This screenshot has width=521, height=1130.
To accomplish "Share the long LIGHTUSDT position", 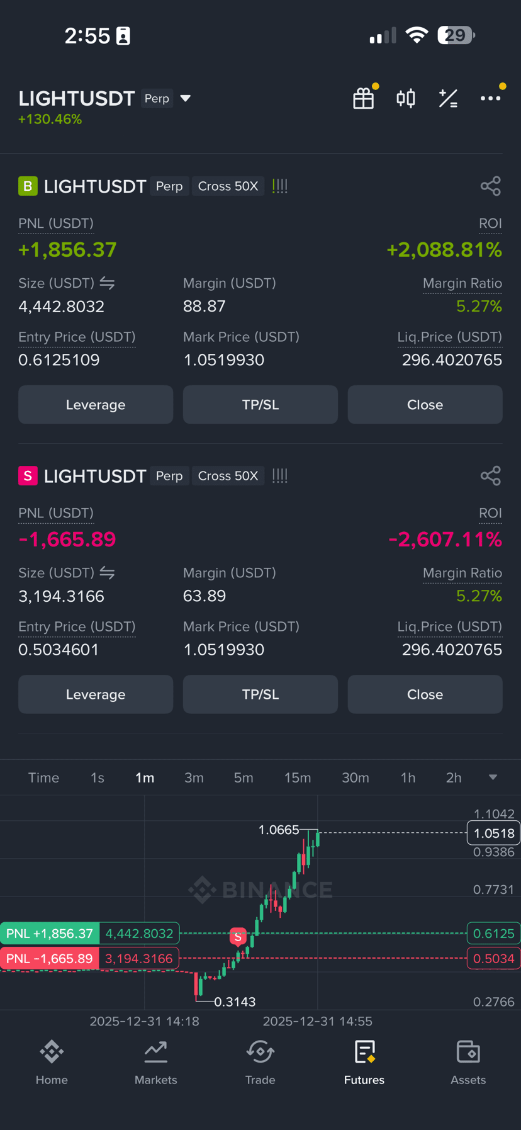I will click(490, 186).
